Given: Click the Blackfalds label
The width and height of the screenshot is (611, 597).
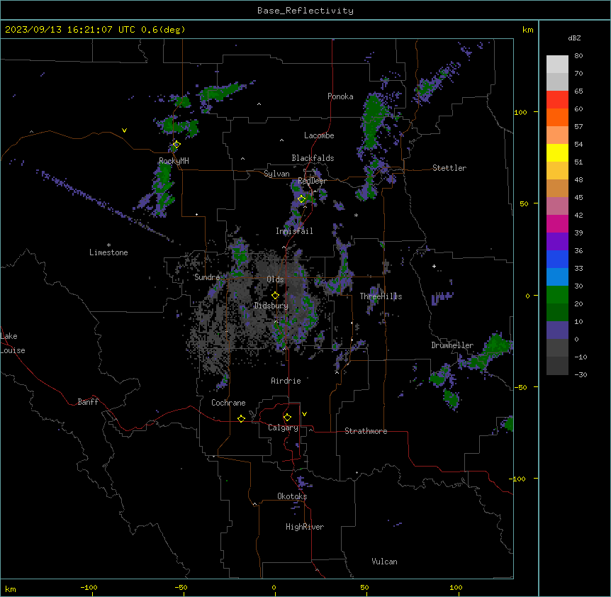Looking at the screenshot, I should pyautogui.click(x=313, y=158).
